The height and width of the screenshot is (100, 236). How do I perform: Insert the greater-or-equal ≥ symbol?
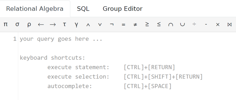[147, 24]
